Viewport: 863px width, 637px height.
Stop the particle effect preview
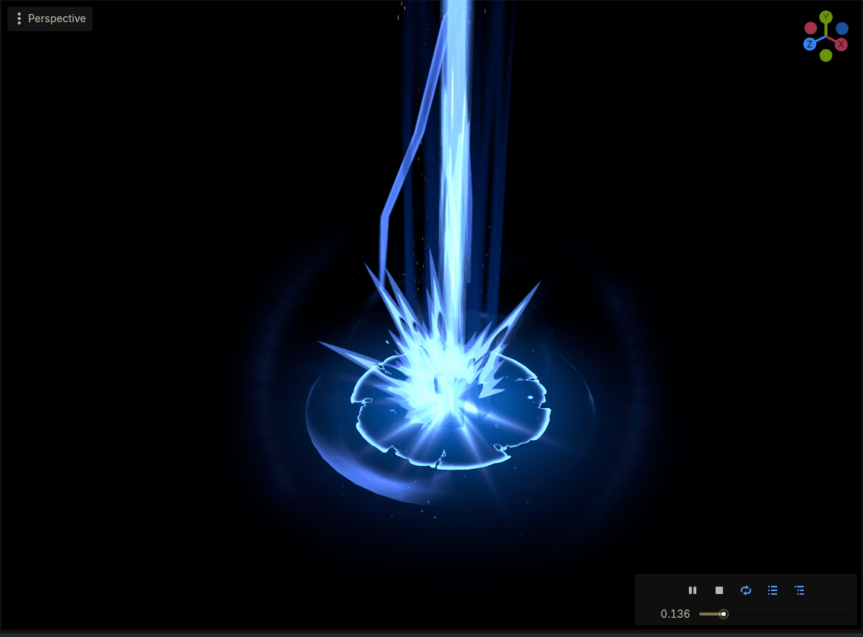point(719,590)
